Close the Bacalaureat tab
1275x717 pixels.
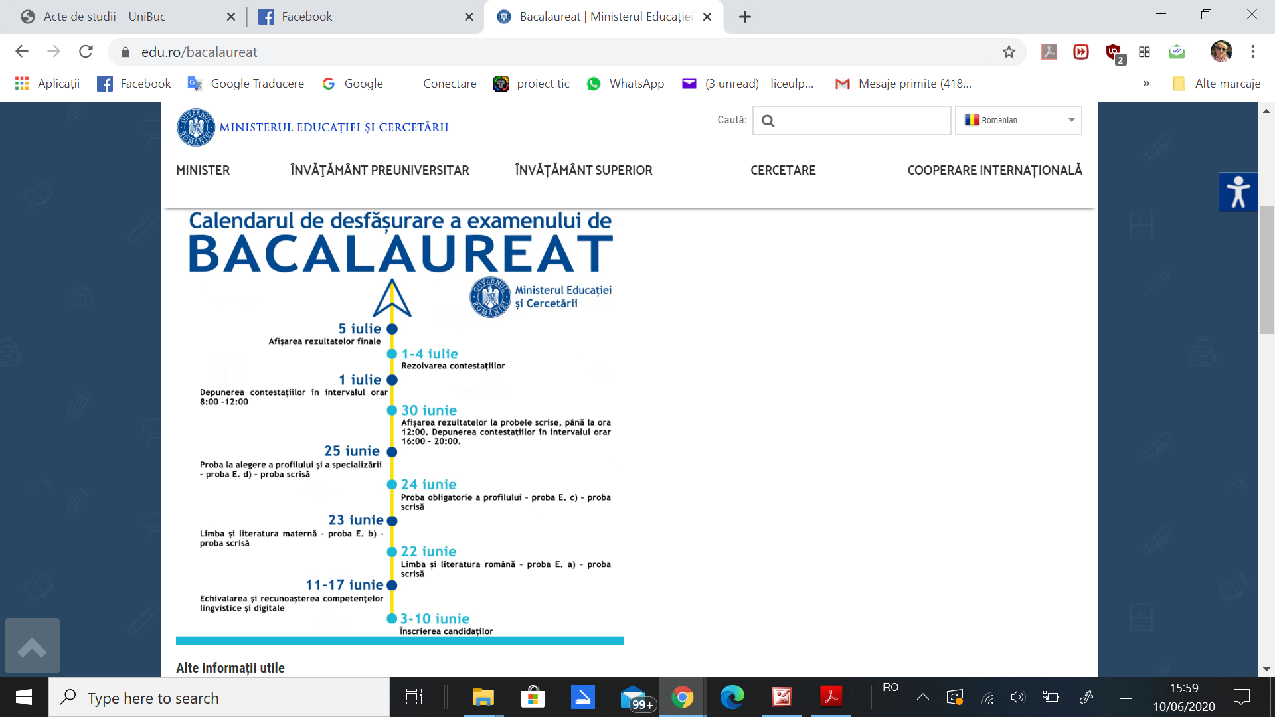pyautogui.click(x=707, y=17)
